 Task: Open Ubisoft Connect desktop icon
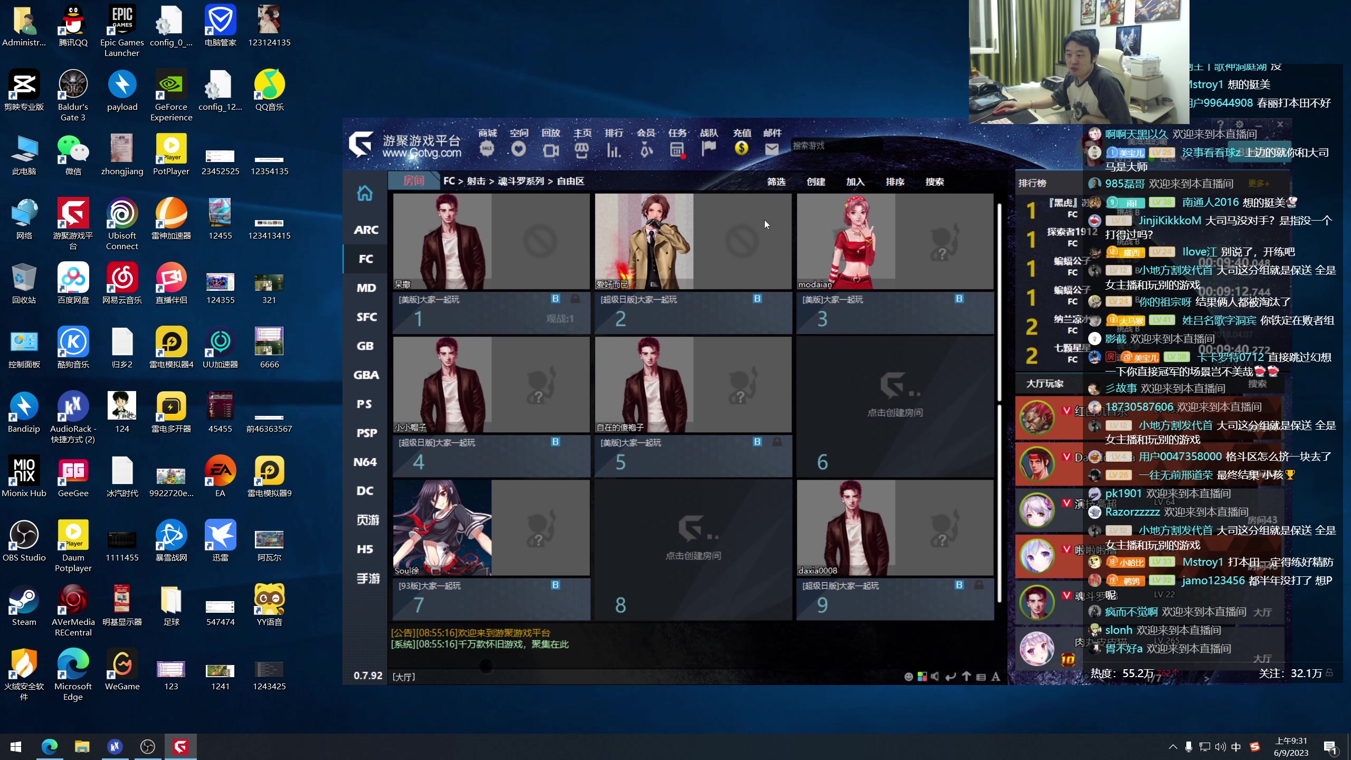[122, 224]
